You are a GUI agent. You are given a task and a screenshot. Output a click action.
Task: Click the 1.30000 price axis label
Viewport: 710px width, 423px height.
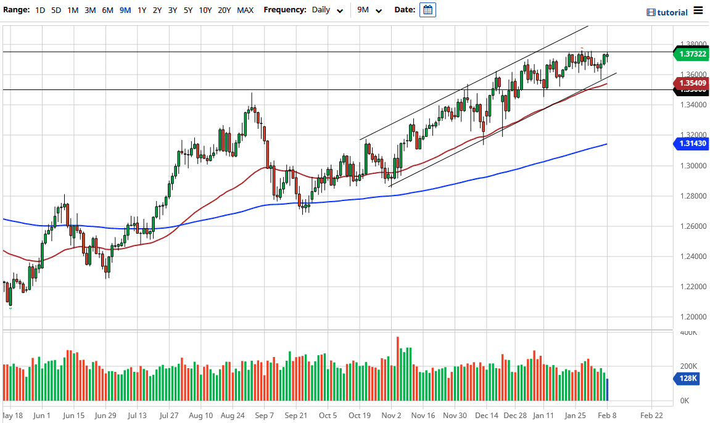[693, 166]
